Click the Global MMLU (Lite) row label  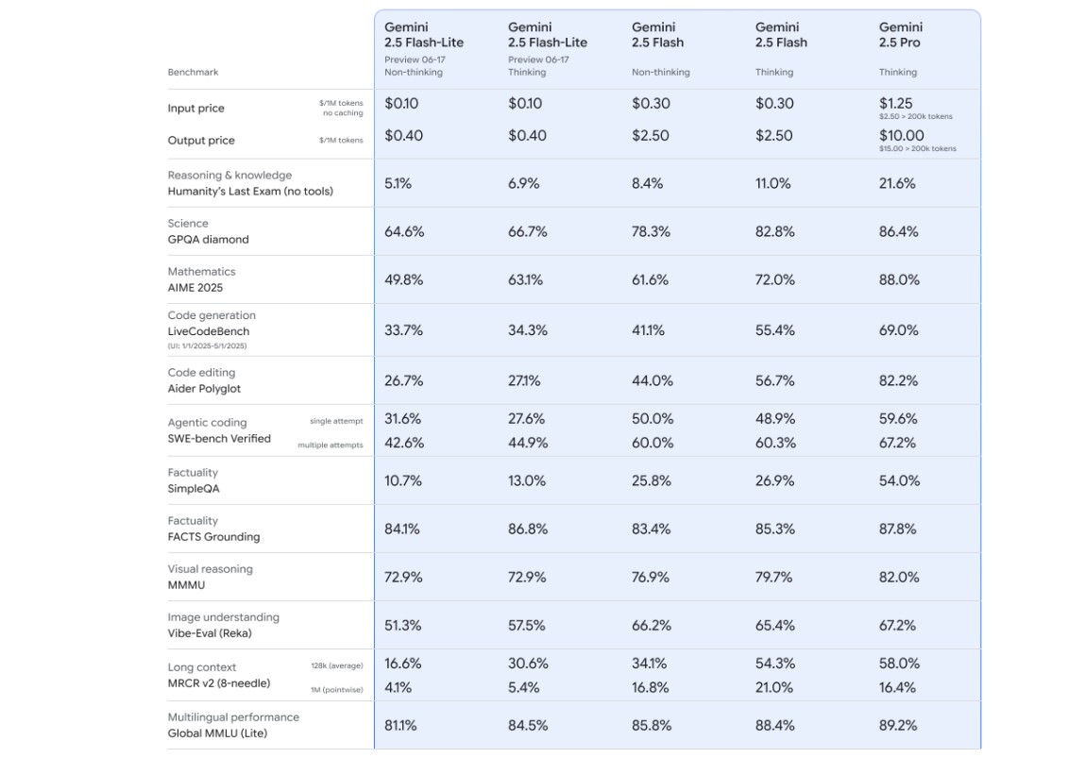pos(217,733)
